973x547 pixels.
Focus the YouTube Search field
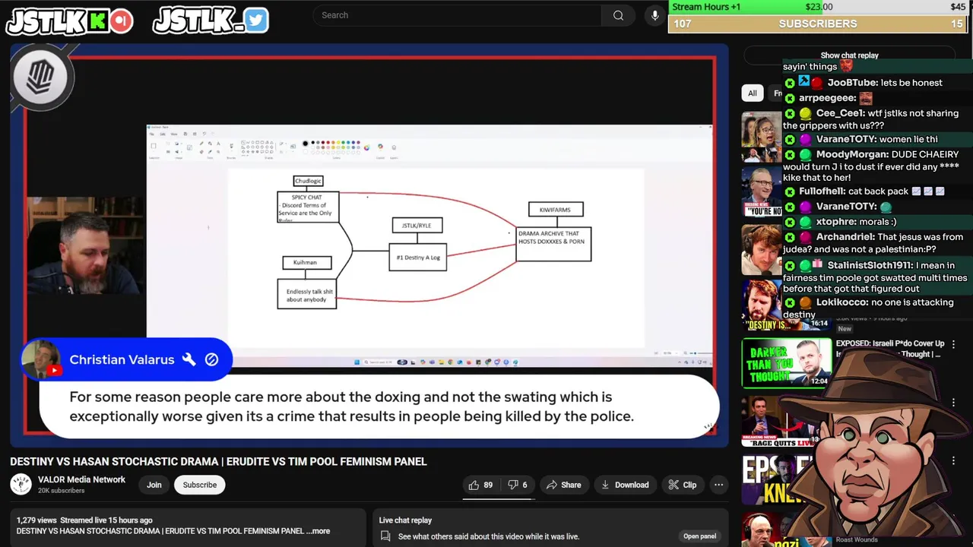pyautogui.click(x=456, y=15)
